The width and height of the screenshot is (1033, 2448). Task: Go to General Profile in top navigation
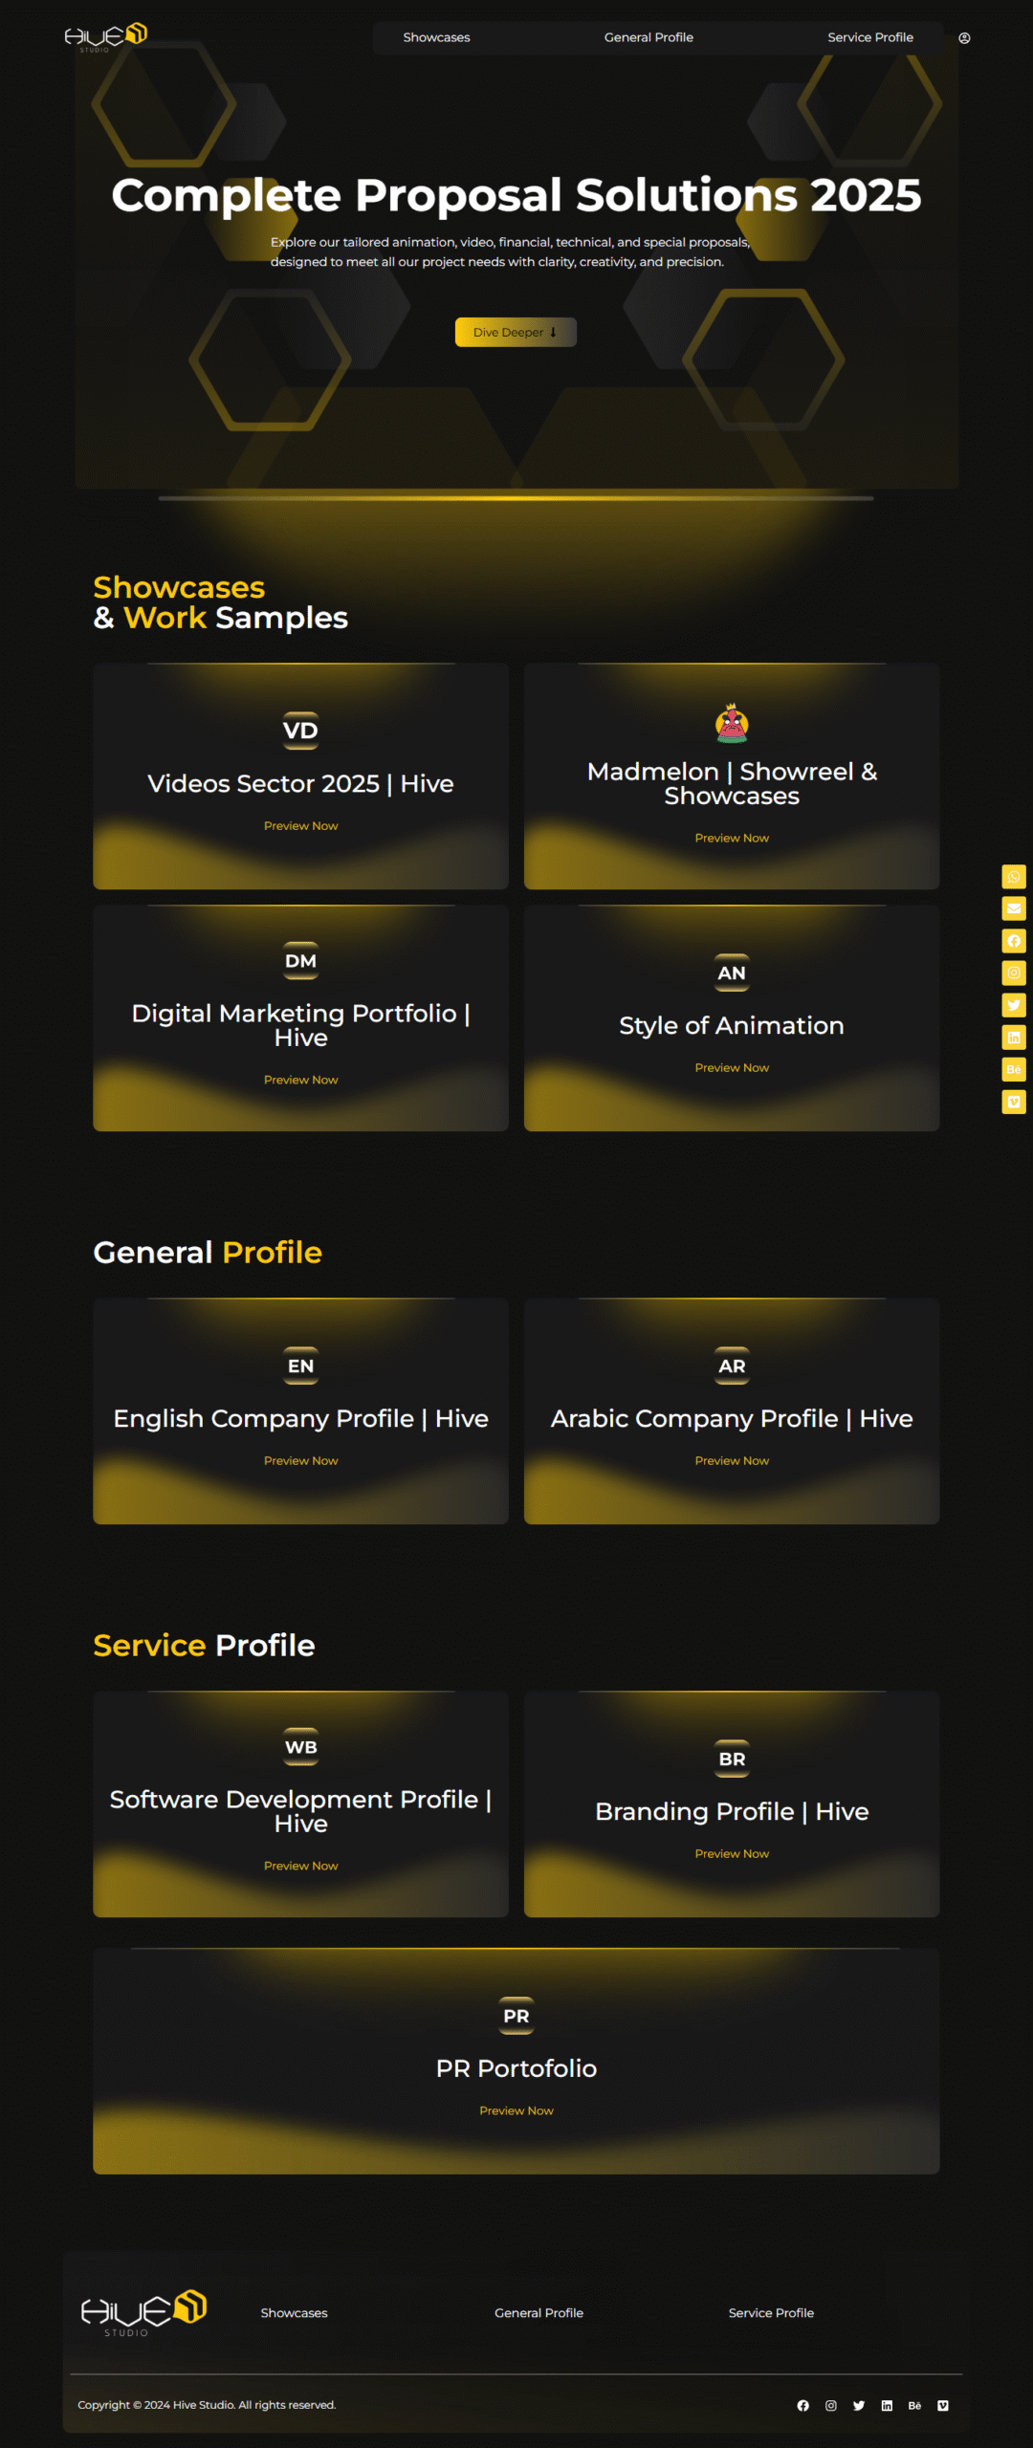click(x=648, y=37)
